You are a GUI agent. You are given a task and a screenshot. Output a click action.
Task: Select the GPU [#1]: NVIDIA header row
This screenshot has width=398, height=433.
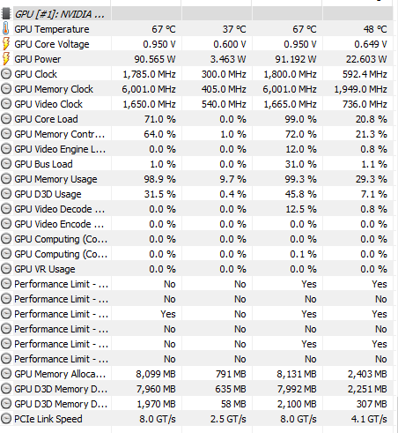coord(196,14)
